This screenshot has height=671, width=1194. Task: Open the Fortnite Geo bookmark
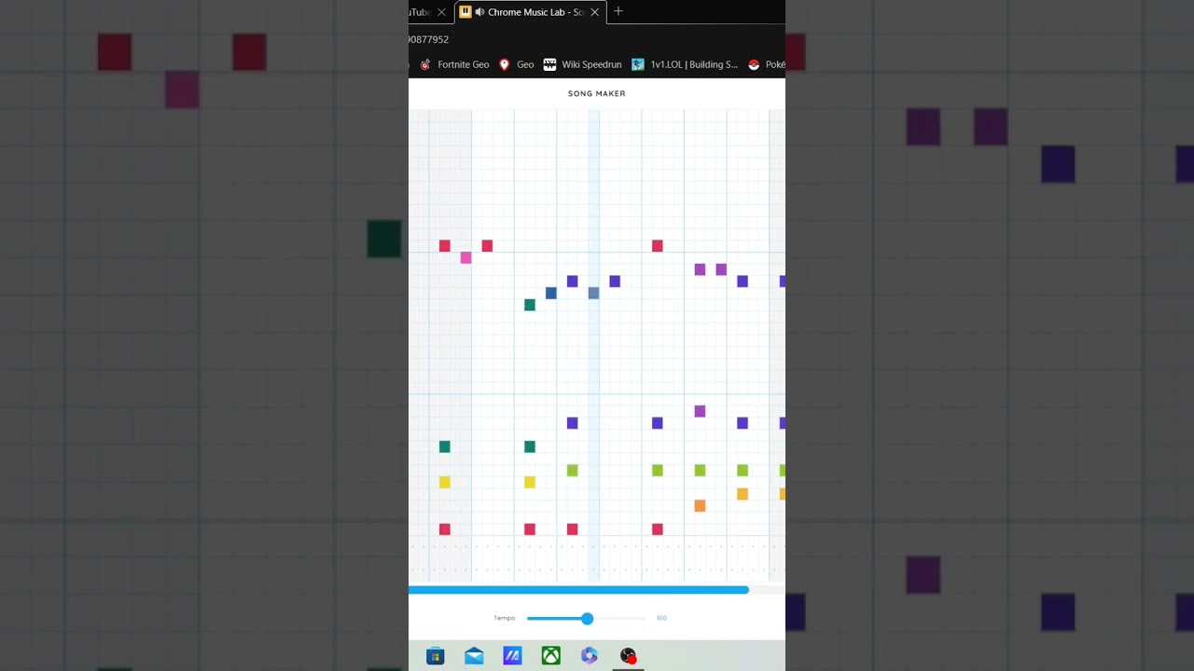pos(454,64)
